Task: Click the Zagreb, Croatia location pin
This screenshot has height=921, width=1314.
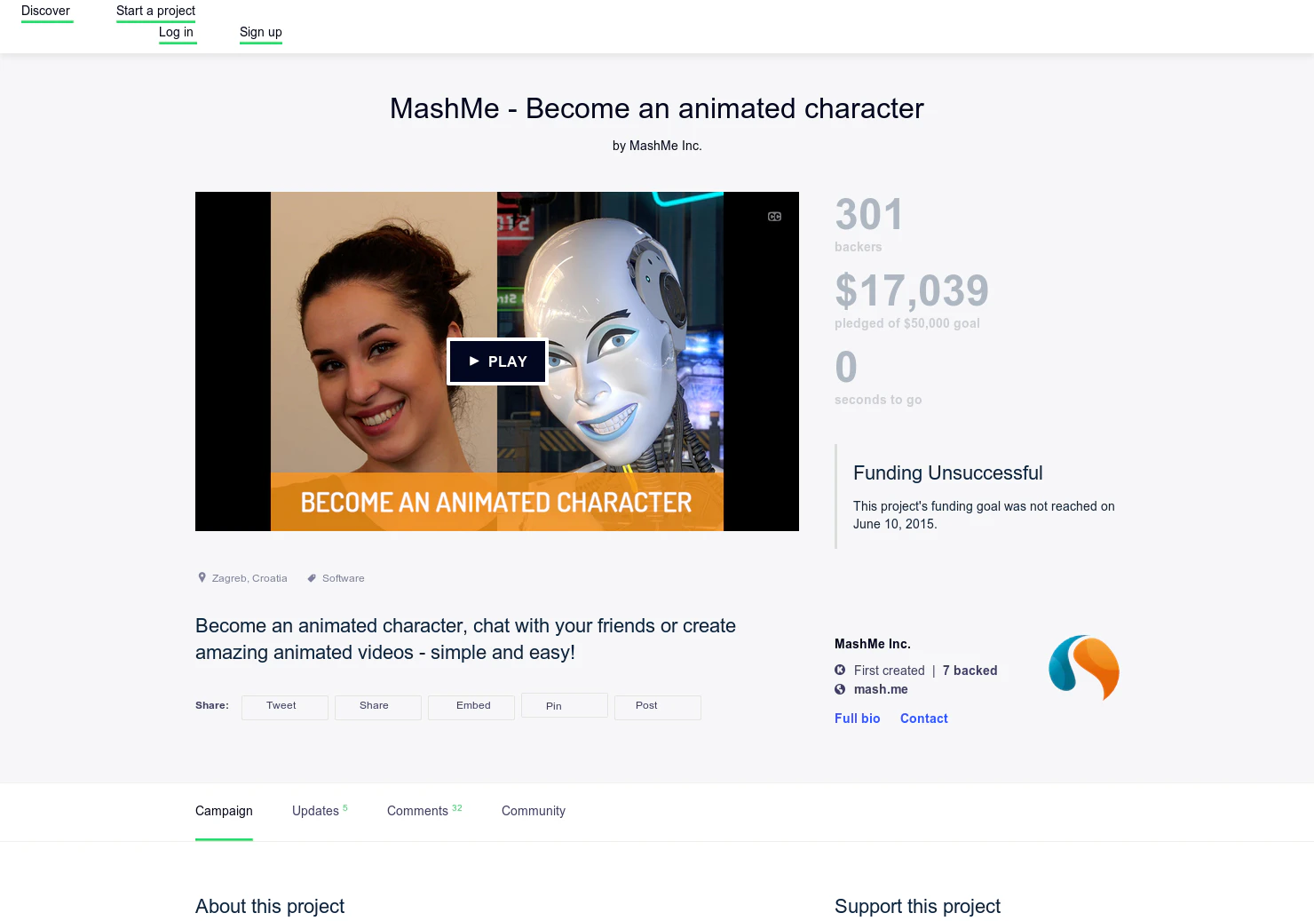Action: coord(202,577)
